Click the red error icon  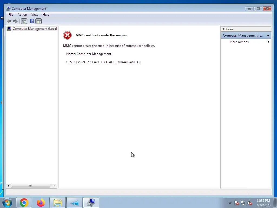67,35
